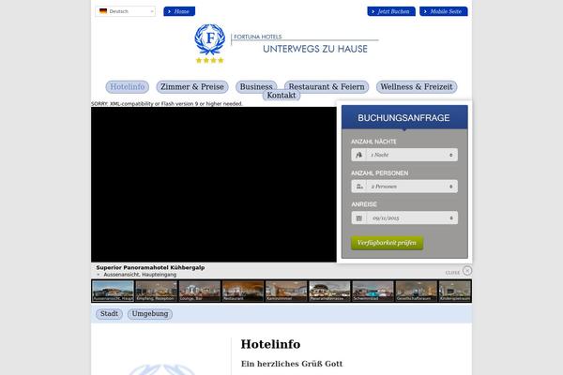Go to the Home button

coord(179,11)
